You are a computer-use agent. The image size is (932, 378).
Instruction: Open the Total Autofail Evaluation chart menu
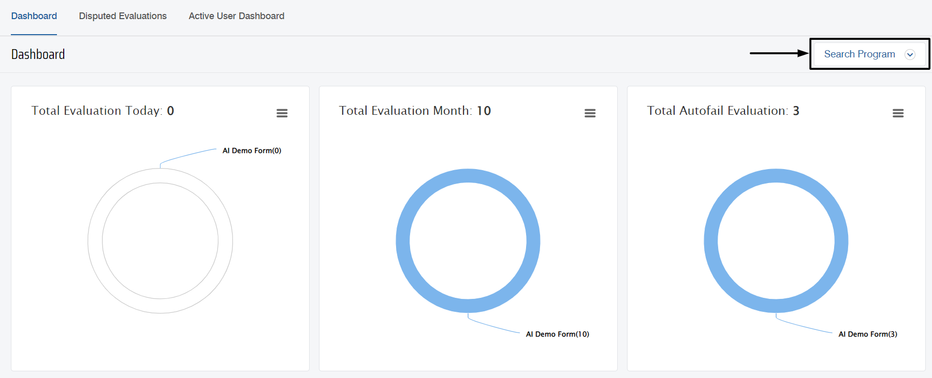(x=898, y=113)
